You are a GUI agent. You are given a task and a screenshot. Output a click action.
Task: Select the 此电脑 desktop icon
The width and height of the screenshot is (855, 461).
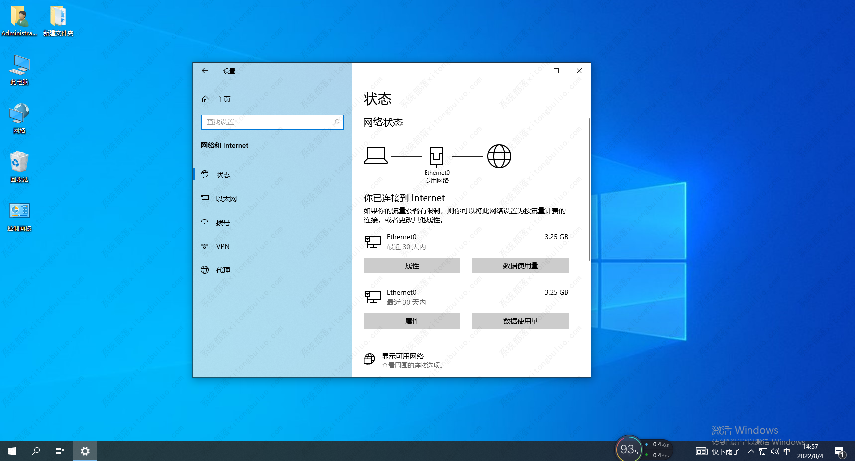[x=19, y=70]
